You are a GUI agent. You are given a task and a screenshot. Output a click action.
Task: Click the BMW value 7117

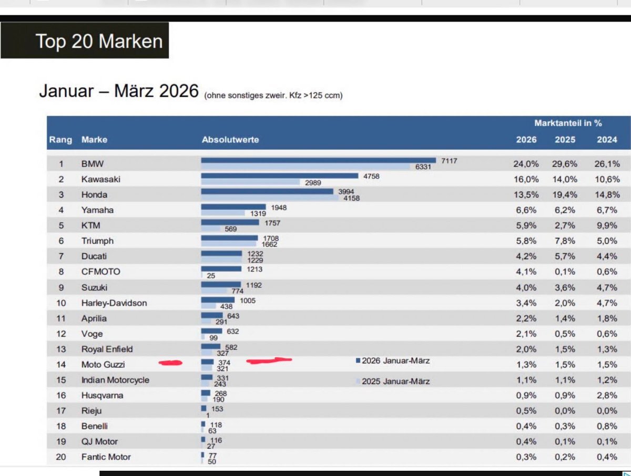coord(449,161)
